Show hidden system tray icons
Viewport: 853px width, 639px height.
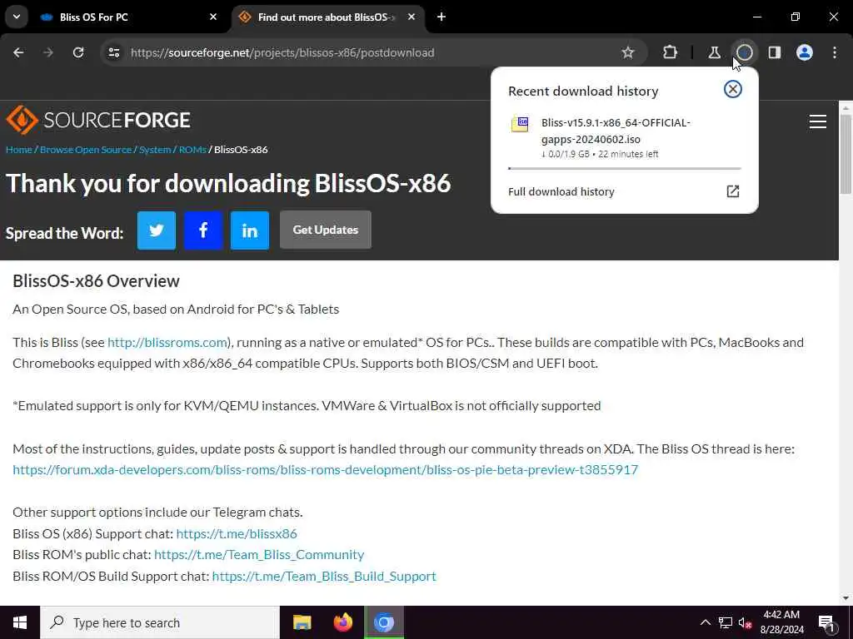pyautogui.click(x=705, y=622)
